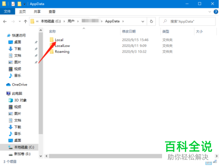This screenshot has width=219, height=166.
Task: Click New Folder quick access icon
Action: coord(19,4)
